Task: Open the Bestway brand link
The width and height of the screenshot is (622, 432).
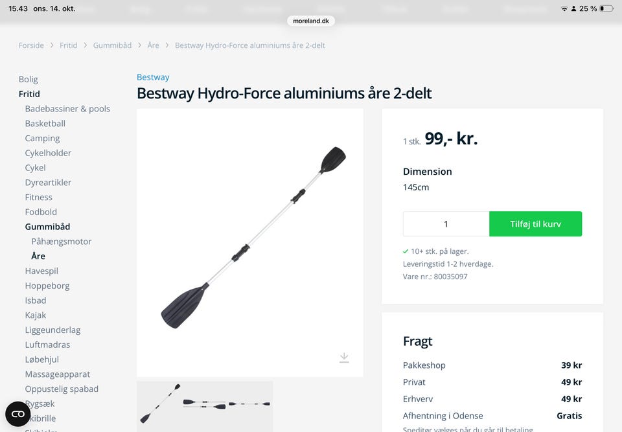Action: tap(153, 77)
